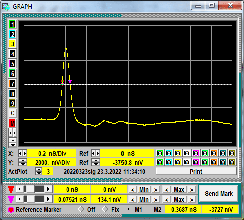Click magenta marker time value 0.07521 nS
The width and height of the screenshot is (244, 220).
pos(72,200)
